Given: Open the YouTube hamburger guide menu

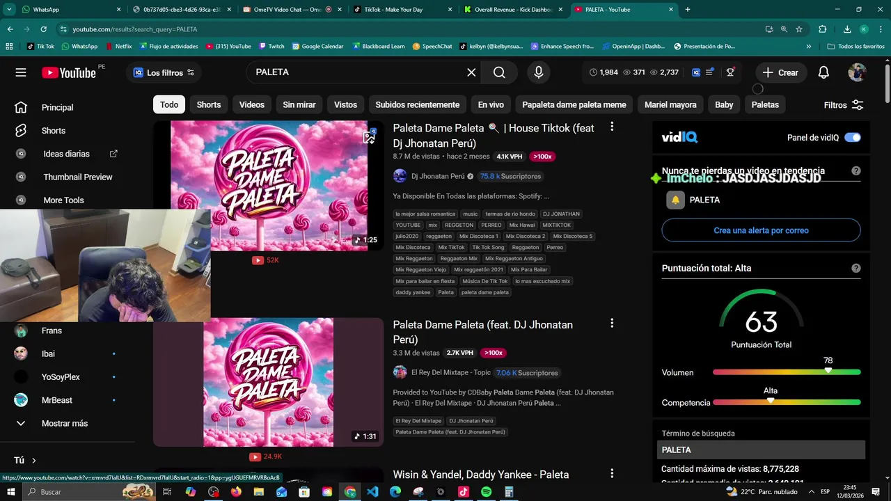Looking at the screenshot, I should coord(21,72).
